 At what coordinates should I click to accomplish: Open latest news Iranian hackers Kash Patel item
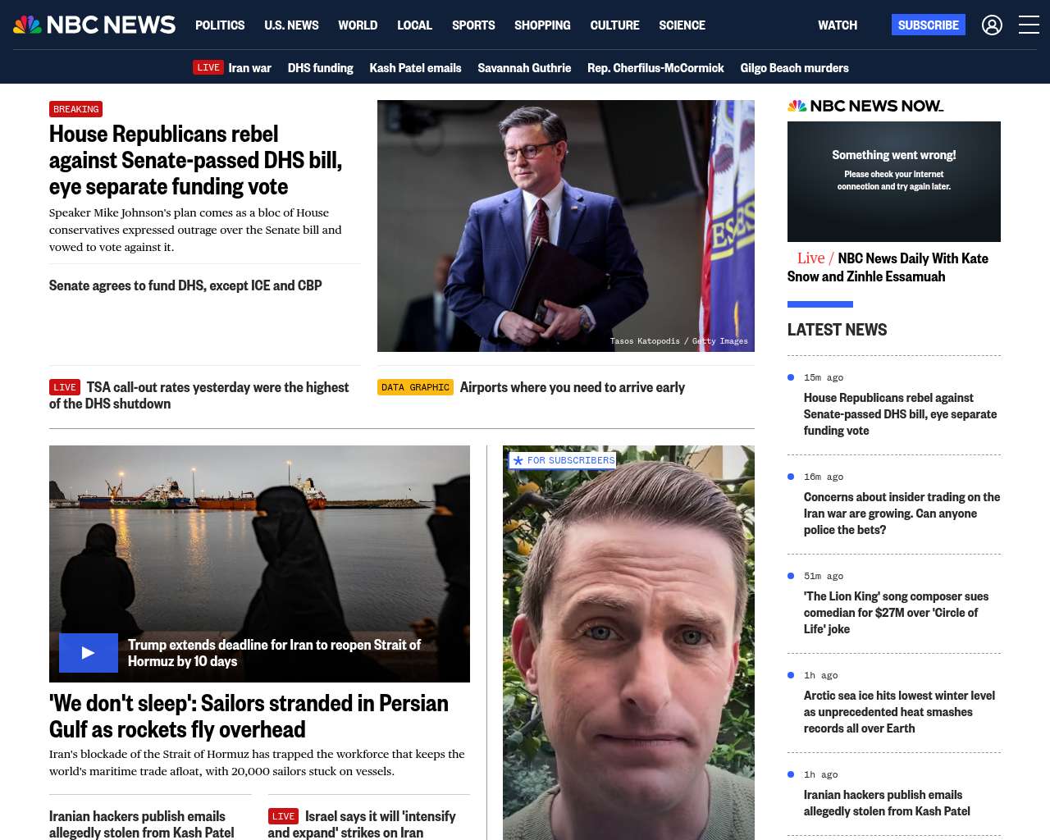(x=887, y=803)
